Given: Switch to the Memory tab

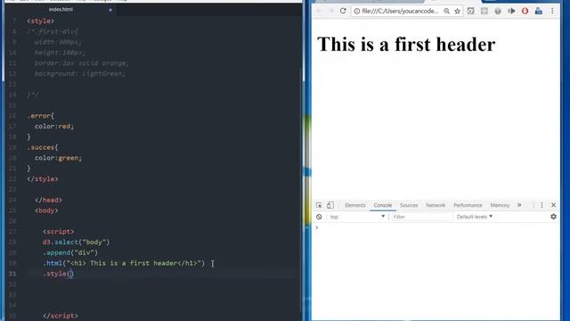Looking at the screenshot, I should (500, 205).
